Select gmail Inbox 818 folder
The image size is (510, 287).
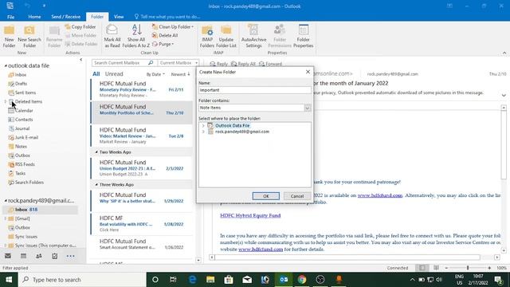(x=40, y=210)
